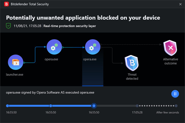Select the highlighted second opera.exe node
Image resolution: width=185 pixels, height=123 pixels.
(x=92, y=47)
